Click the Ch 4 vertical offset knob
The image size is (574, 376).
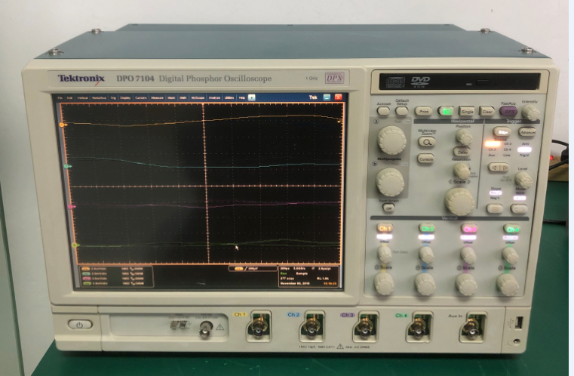[510, 255]
